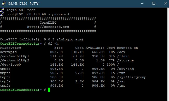169x101 pixels.
Task: Click the '/dev/loop0' filesystem entry
Action: [x=10, y=65]
